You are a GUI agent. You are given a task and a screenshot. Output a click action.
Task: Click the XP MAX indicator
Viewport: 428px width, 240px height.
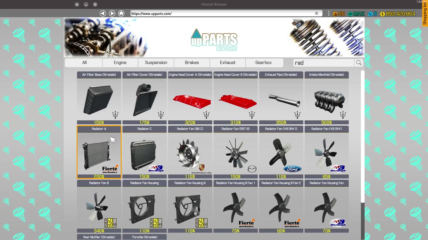356,14
